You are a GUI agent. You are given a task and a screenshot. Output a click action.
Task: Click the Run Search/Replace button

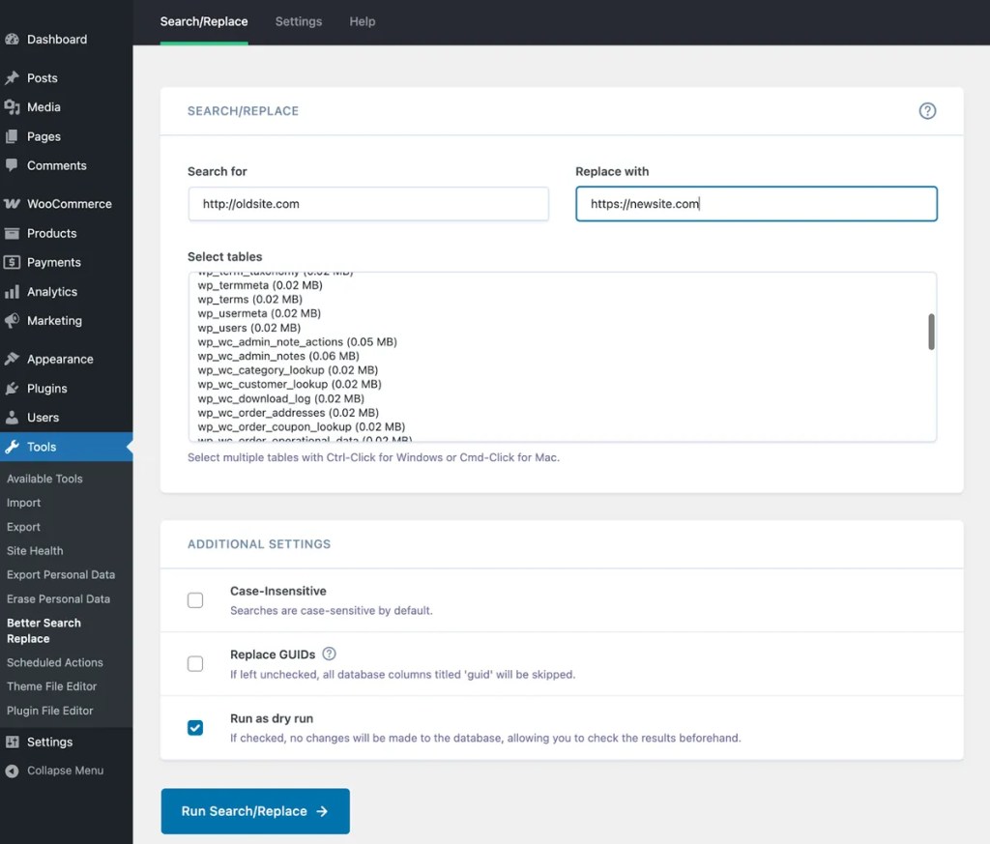(255, 811)
